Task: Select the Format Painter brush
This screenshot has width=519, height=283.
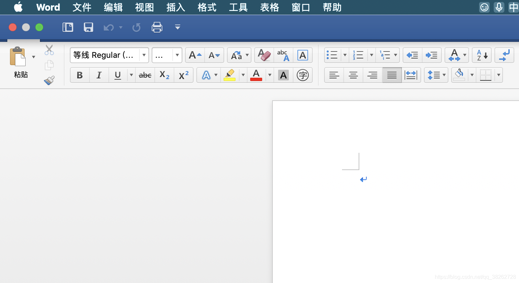Action: [49, 80]
